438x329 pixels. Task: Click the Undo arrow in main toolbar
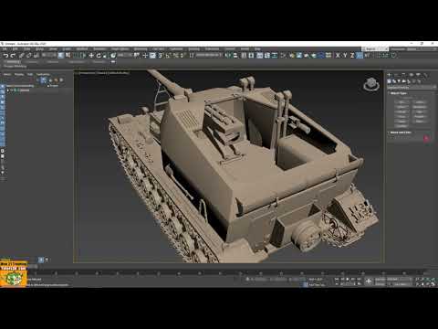coord(5,56)
